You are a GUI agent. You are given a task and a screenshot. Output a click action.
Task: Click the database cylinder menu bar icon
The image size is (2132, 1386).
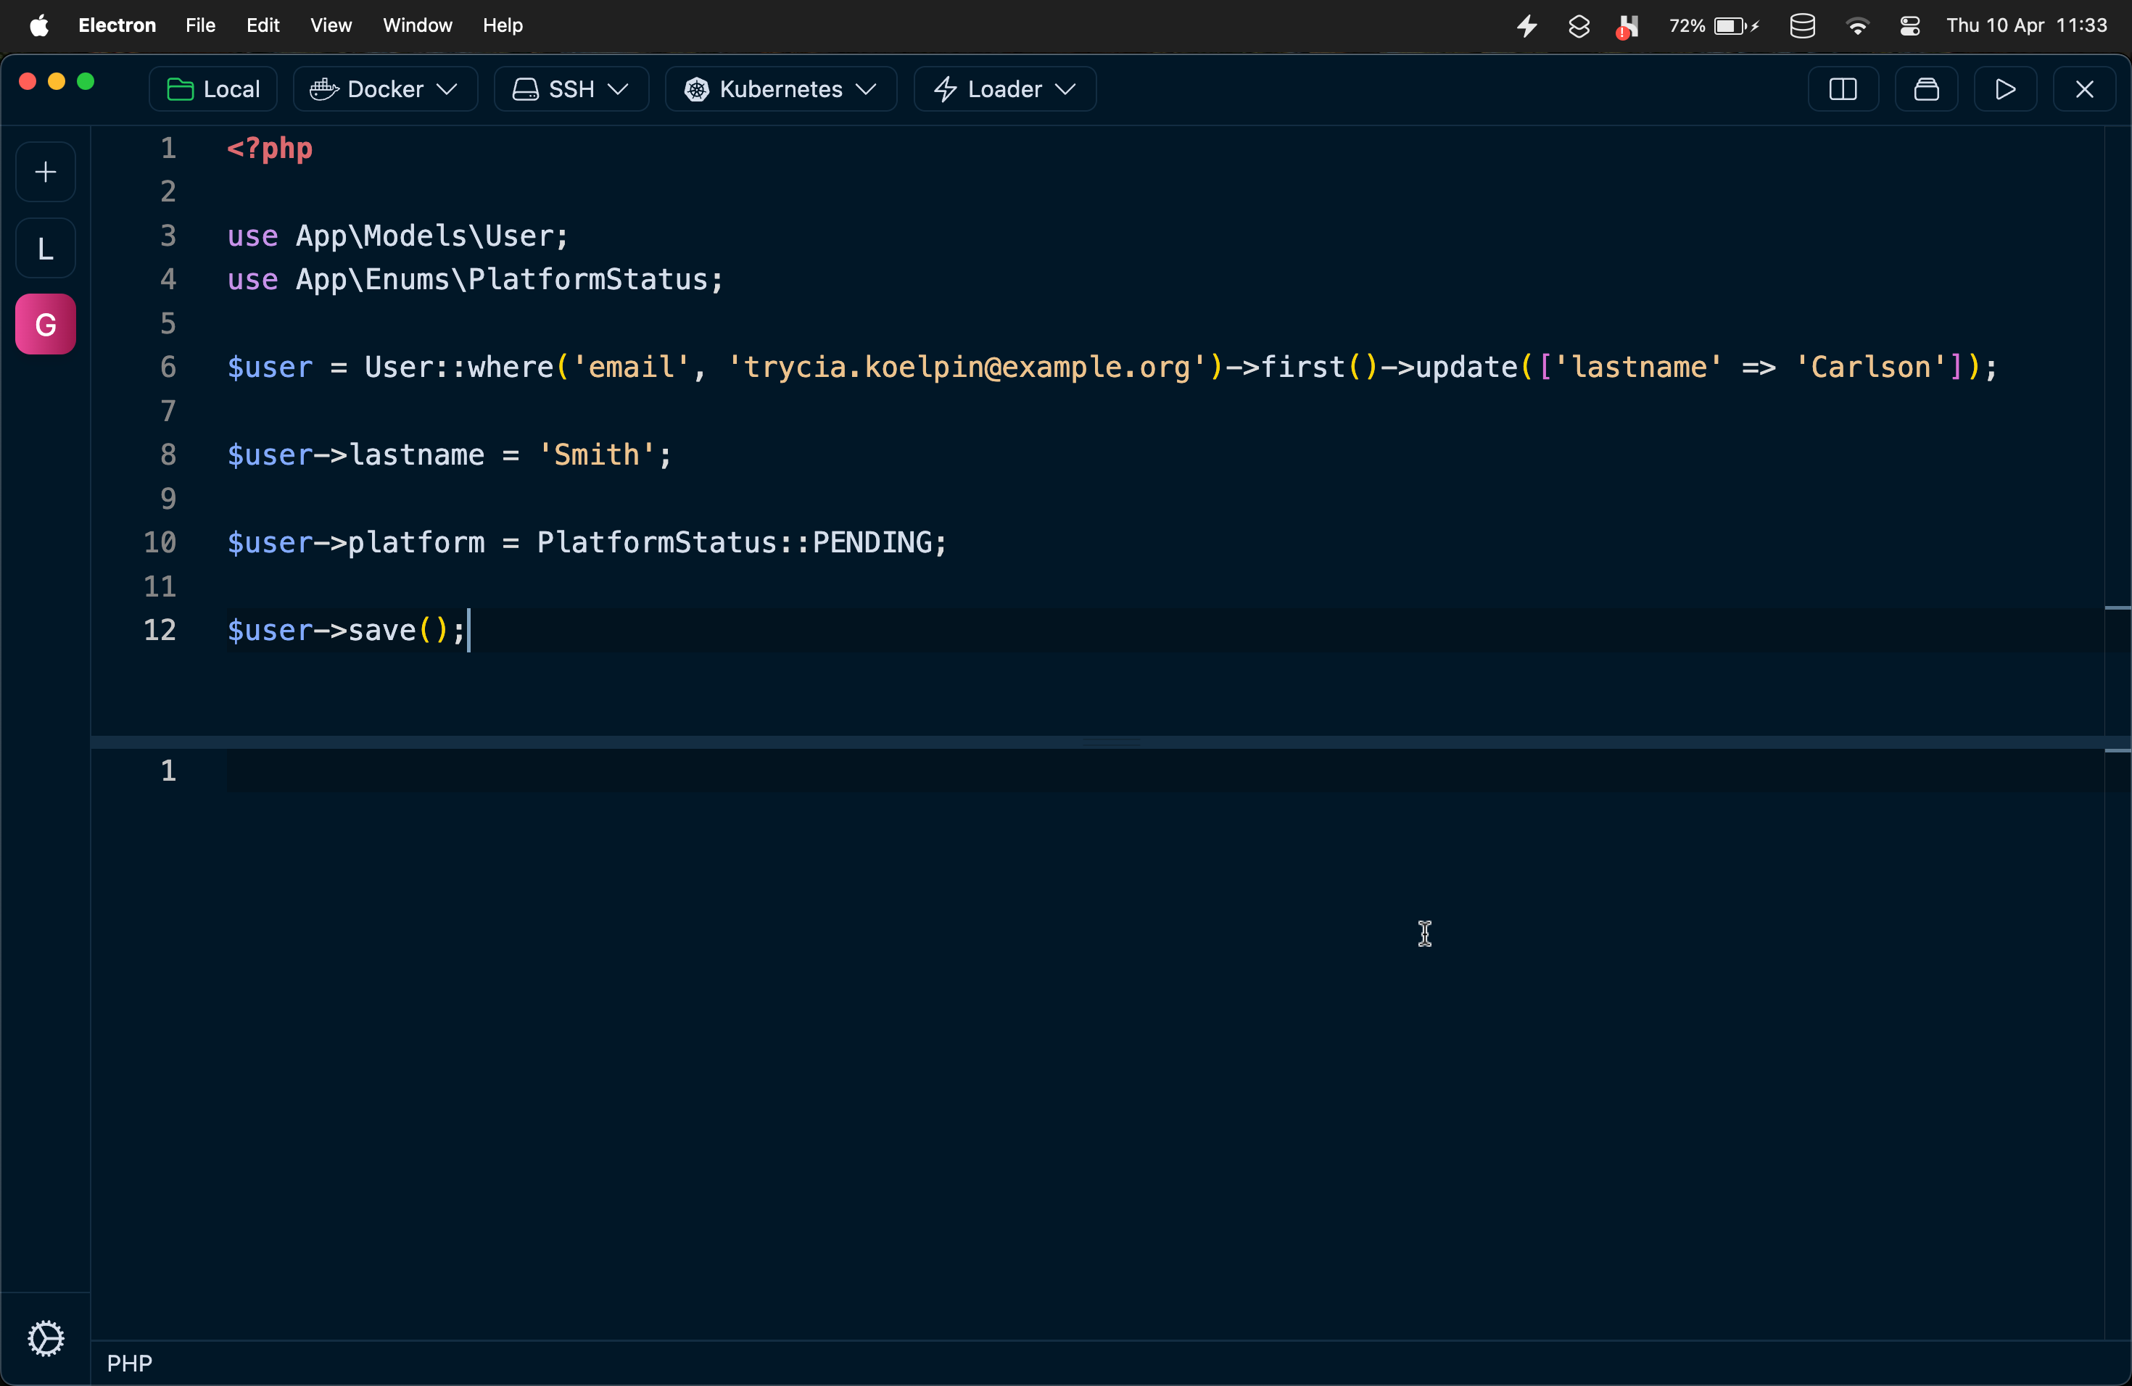coord(1802,26)
